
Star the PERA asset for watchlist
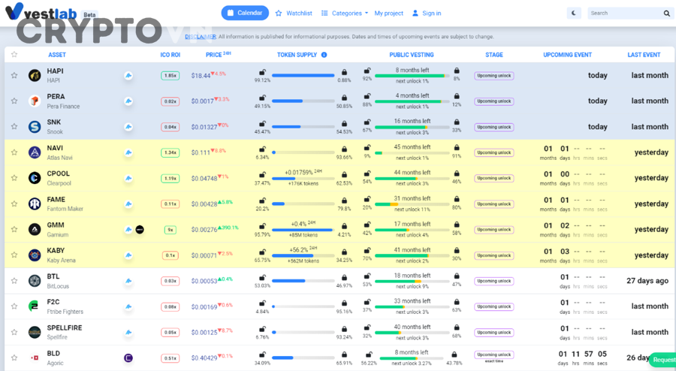tap(14, 101)
